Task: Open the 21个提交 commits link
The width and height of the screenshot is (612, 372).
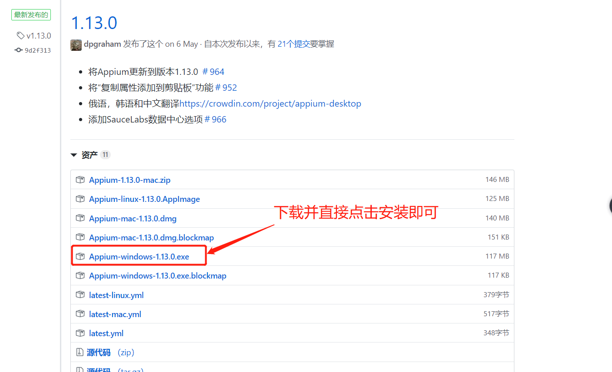Action: [294, 44]
